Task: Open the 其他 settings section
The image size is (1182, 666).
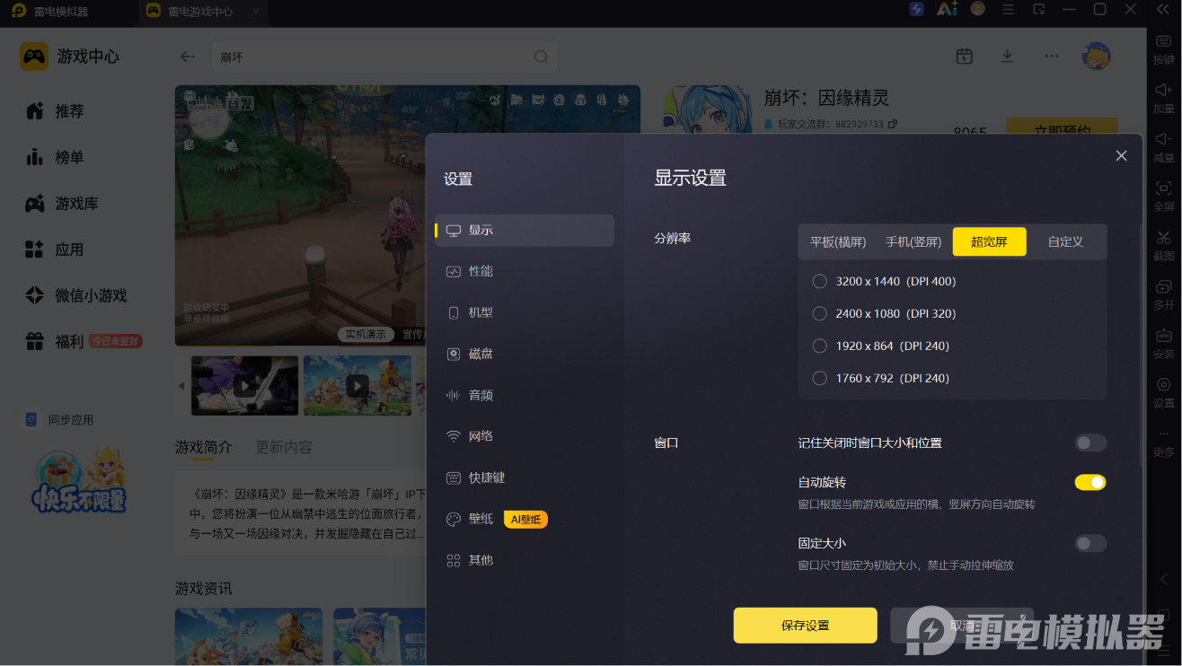Action: coord(525,560)
